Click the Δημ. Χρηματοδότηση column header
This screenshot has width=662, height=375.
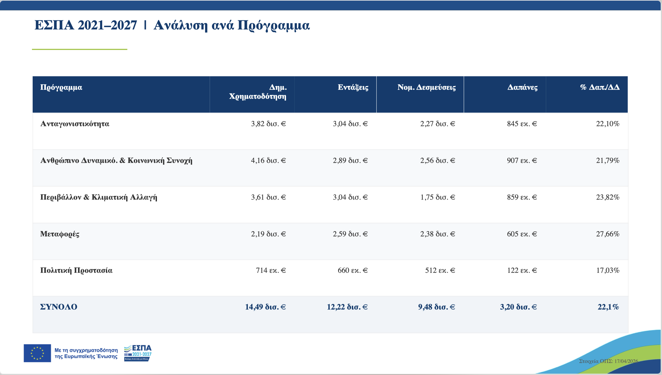(258, 92)
